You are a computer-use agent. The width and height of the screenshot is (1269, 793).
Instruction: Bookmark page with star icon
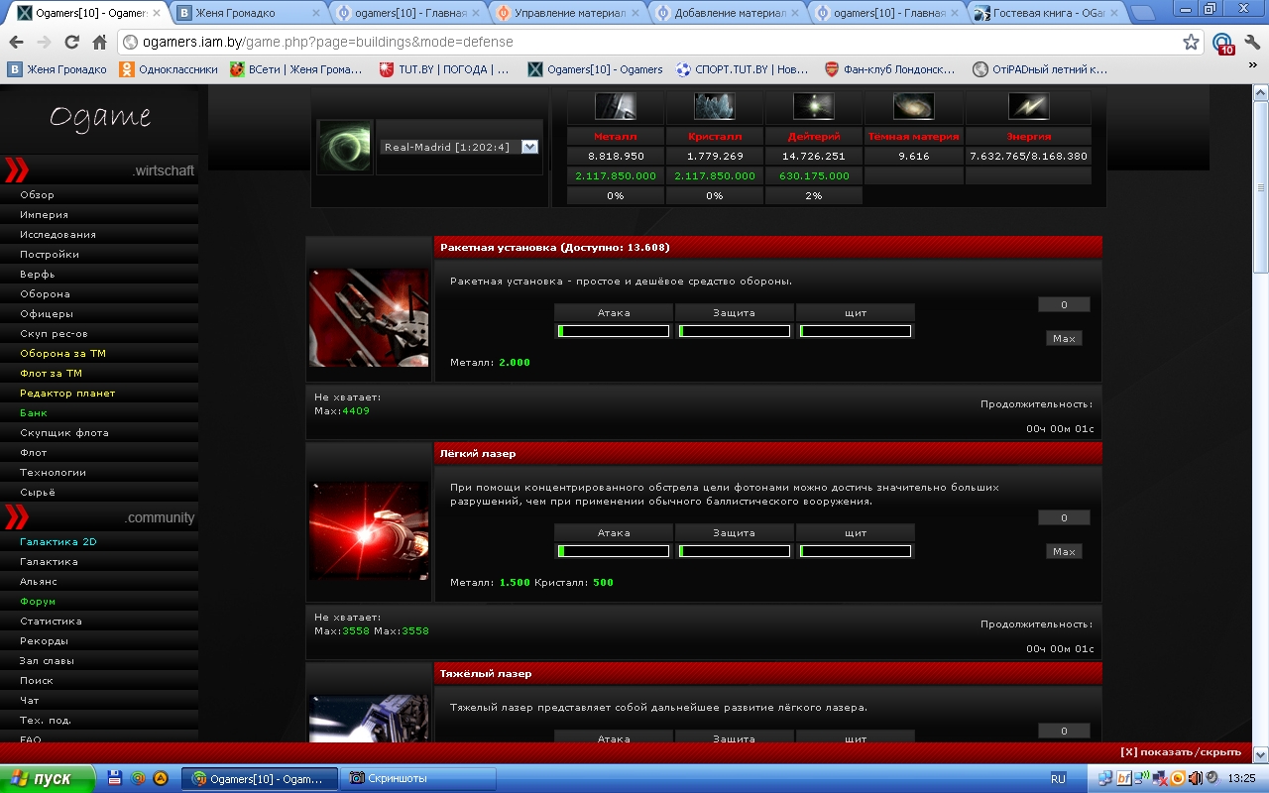pyautogui.click(x=1191, y=43)
